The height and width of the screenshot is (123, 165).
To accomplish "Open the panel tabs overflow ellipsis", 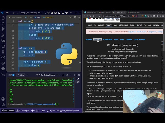I will click(28, 75).
